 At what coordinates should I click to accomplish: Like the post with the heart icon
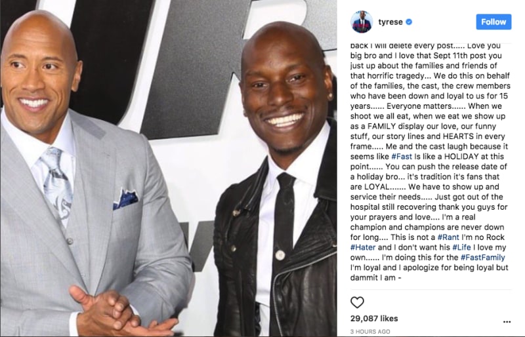pyautogui.click(x=357, y=302)
